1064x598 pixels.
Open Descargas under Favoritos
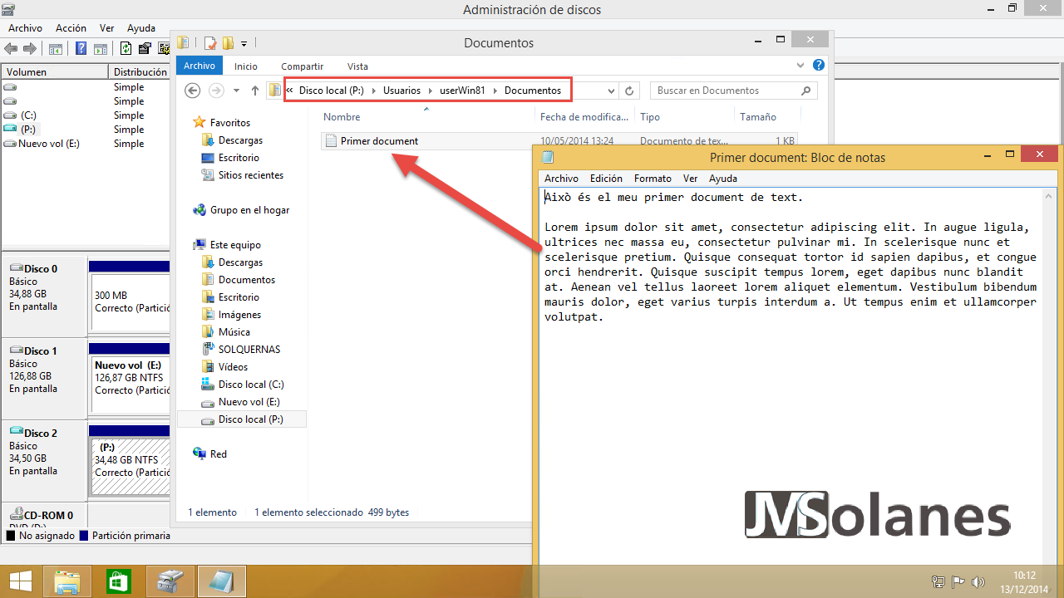pos(240,140)
